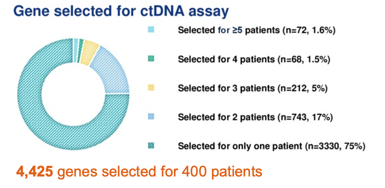Click the white center of the donut chart
This screenshot has width=385, height=188.
73,94
